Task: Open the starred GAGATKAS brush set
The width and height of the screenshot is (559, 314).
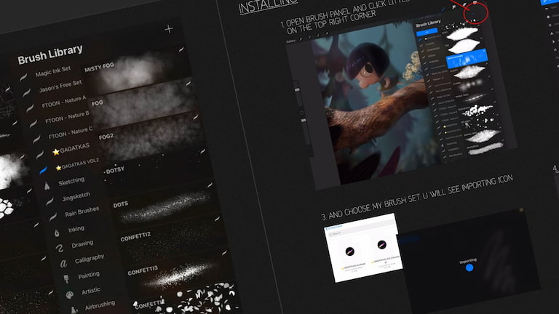Action: click(x=71, y=149)
